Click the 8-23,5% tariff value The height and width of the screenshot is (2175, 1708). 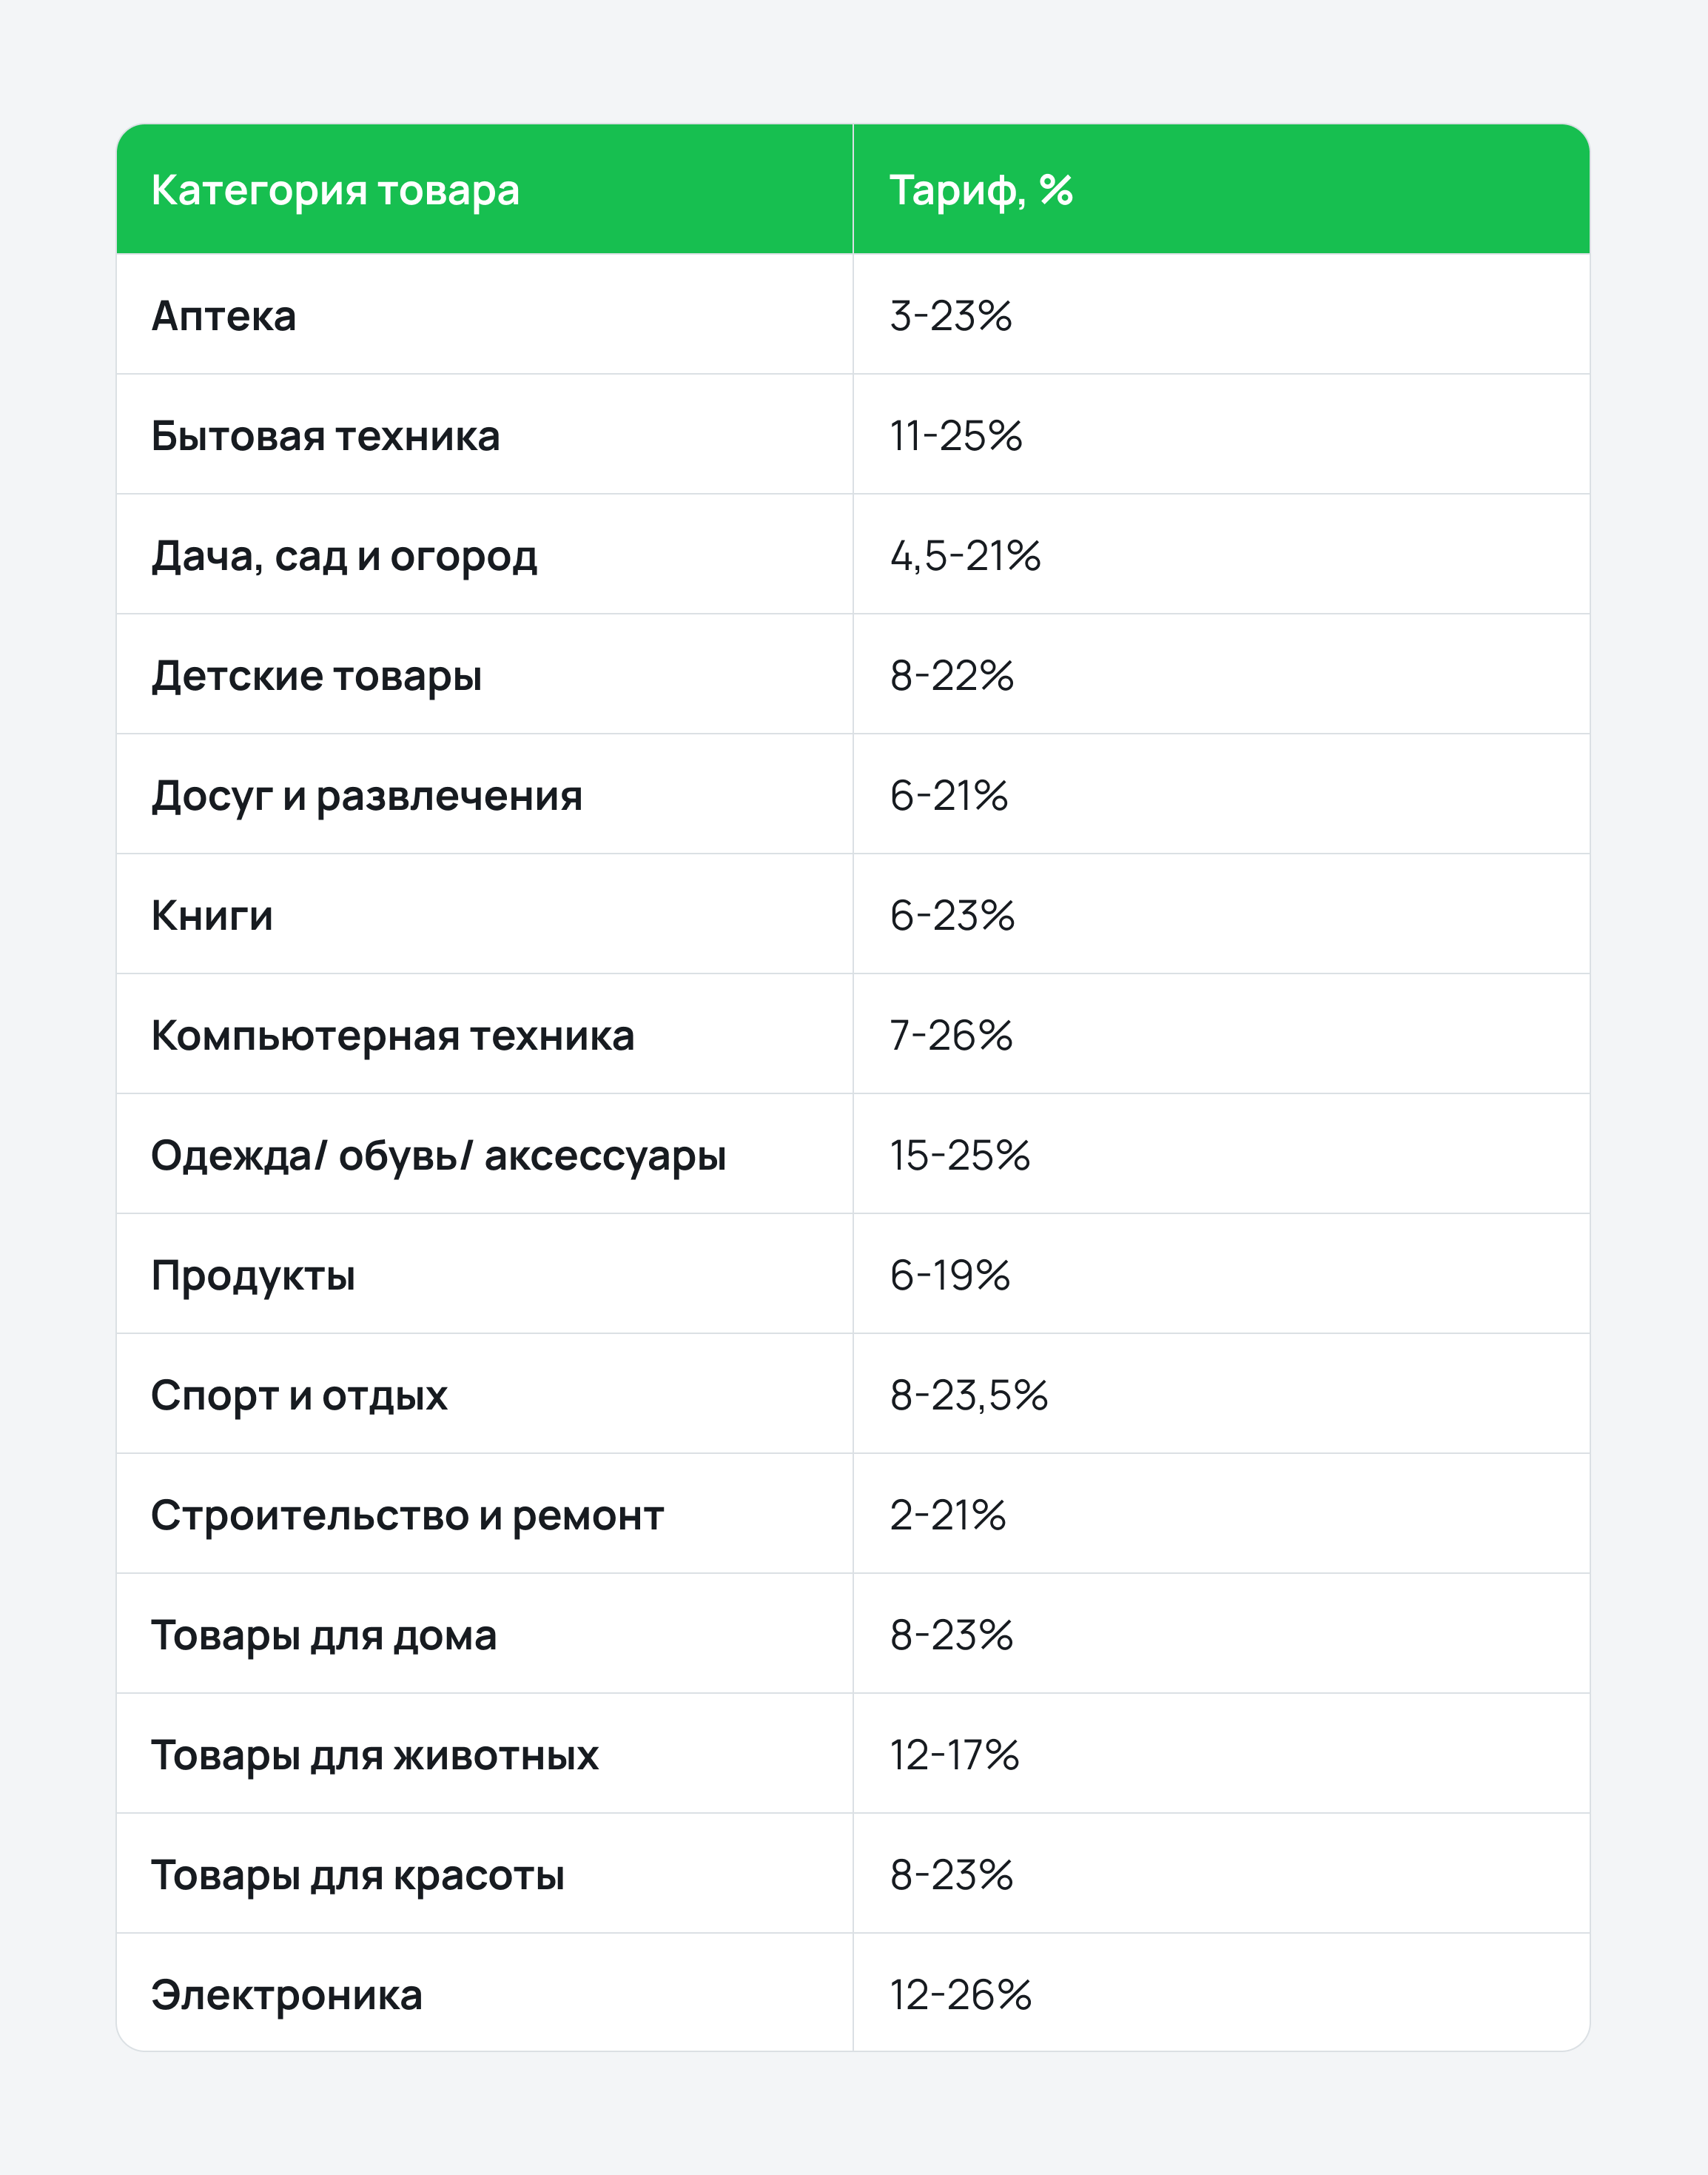(969, 1395)
